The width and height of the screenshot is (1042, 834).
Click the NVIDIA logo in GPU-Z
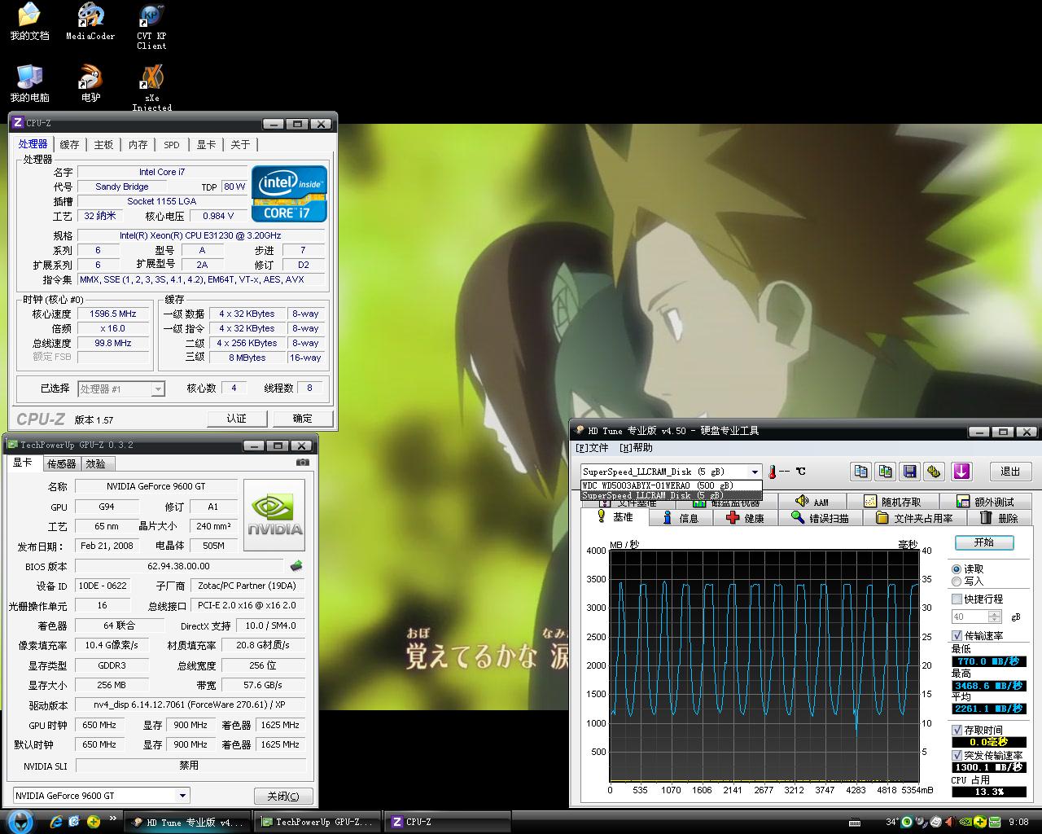point(274,515)
